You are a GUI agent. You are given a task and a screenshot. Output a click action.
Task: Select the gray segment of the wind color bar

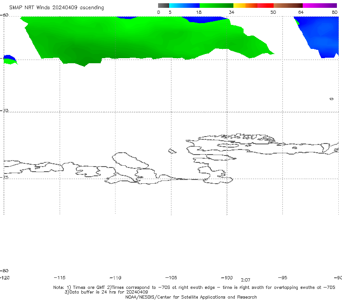point(163,6)
